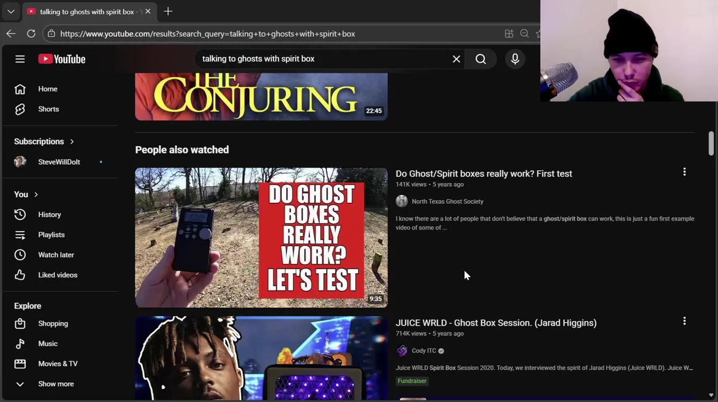Reload the page
The height and width of the screenshot is (402, 718).
[x=31, y=33]
